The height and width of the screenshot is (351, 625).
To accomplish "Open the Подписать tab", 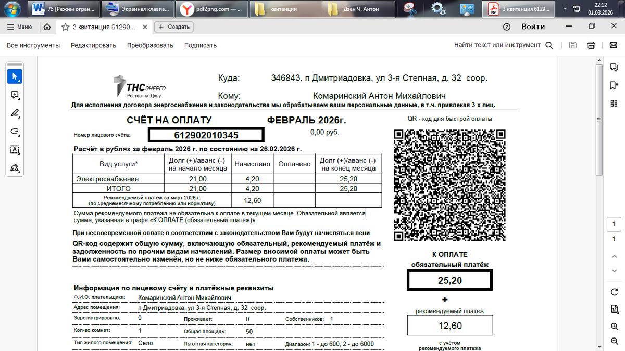I will tap(200, 45).
